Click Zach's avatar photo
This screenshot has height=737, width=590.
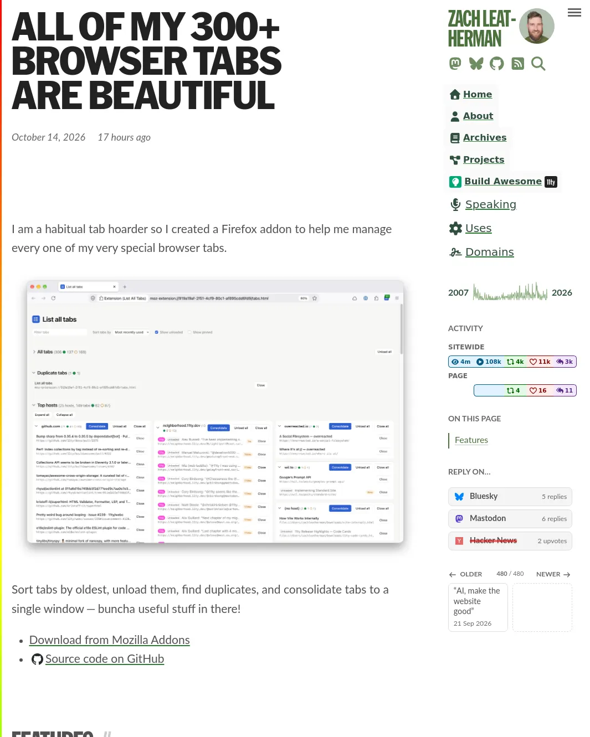pos(537,26)
